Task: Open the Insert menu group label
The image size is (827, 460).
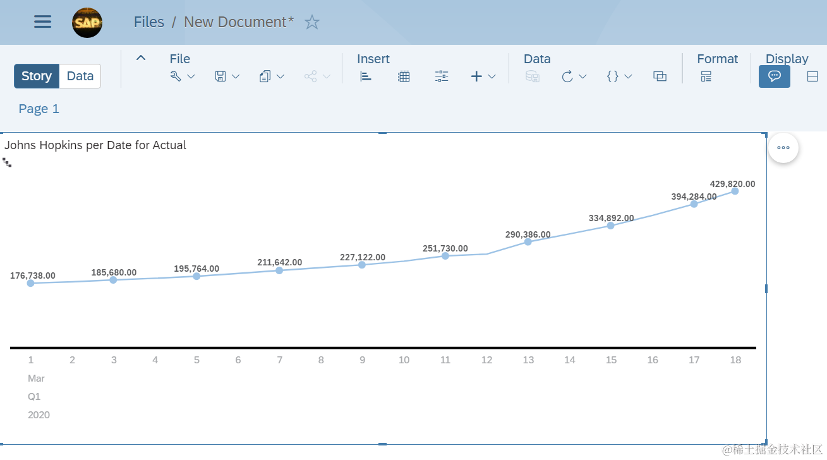Action: click(373, 59)
